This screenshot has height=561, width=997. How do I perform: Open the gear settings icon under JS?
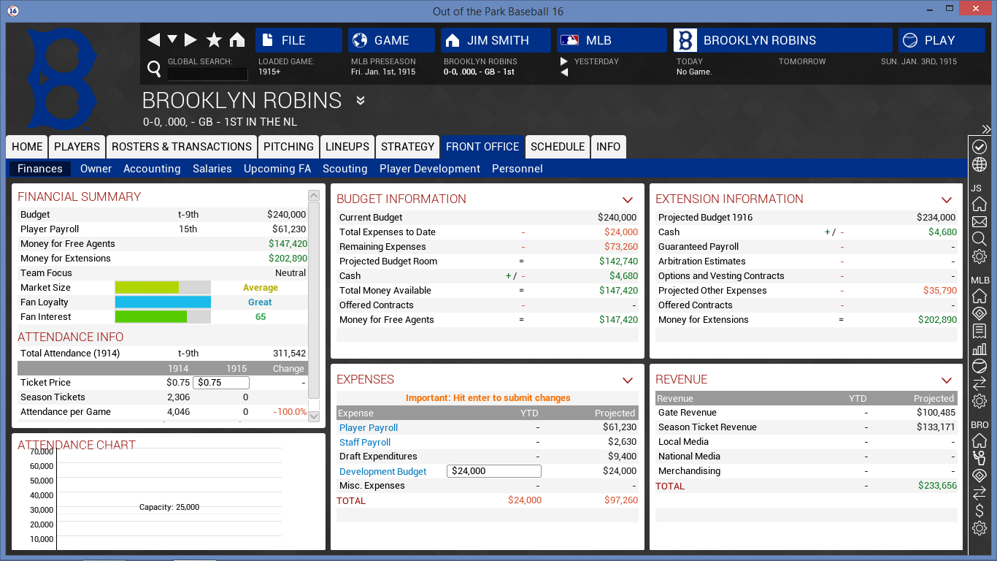[979, 256]
